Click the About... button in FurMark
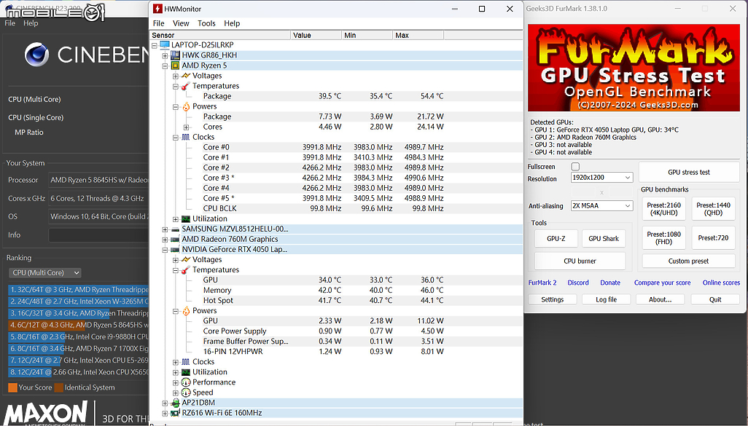The width and height of the screenshot is (748, 426). (661, 299)
